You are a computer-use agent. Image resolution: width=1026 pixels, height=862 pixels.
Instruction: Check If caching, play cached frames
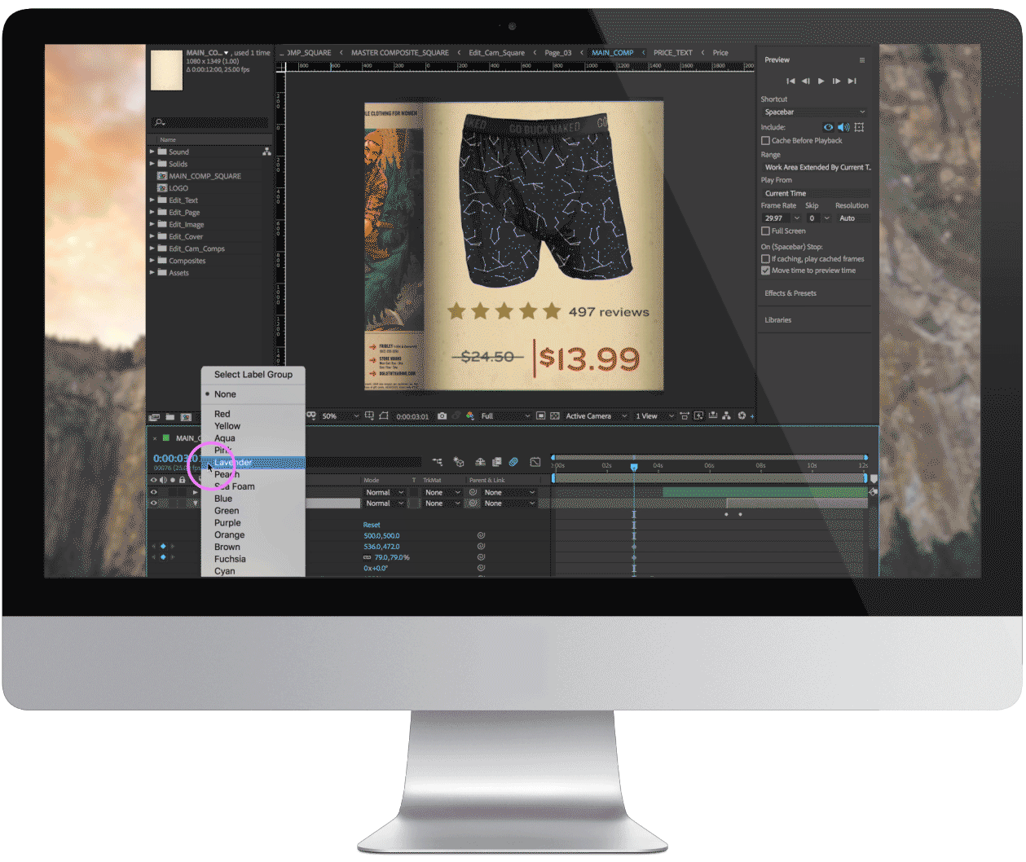765,258
